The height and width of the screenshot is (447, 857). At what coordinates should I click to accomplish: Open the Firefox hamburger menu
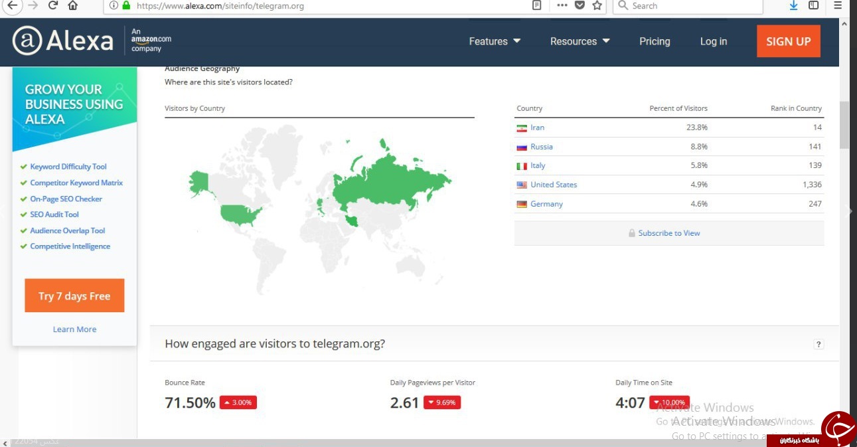pos(838,5)
